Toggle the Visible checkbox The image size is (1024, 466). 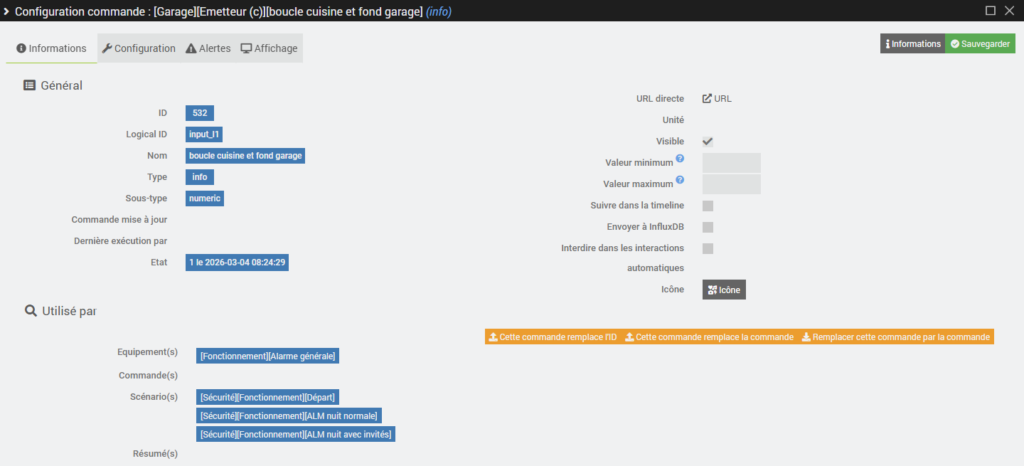point(708,142)
